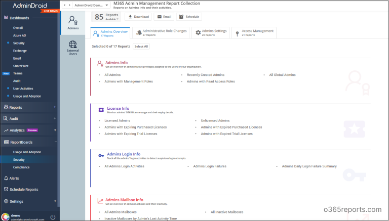Click the Download arrow icon
This screenshot has width=389, height=221.
(130, 17)
